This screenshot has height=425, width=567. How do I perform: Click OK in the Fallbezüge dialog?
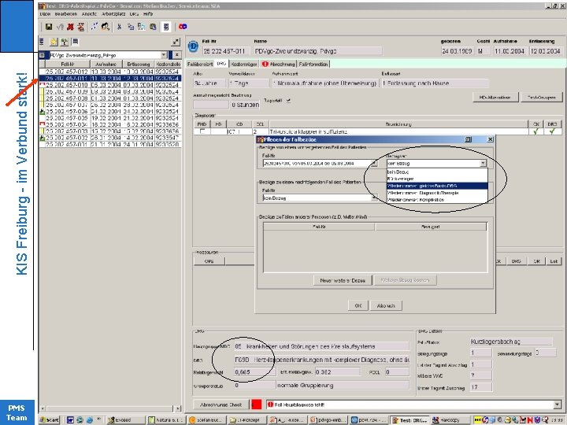tap(358, 305)
